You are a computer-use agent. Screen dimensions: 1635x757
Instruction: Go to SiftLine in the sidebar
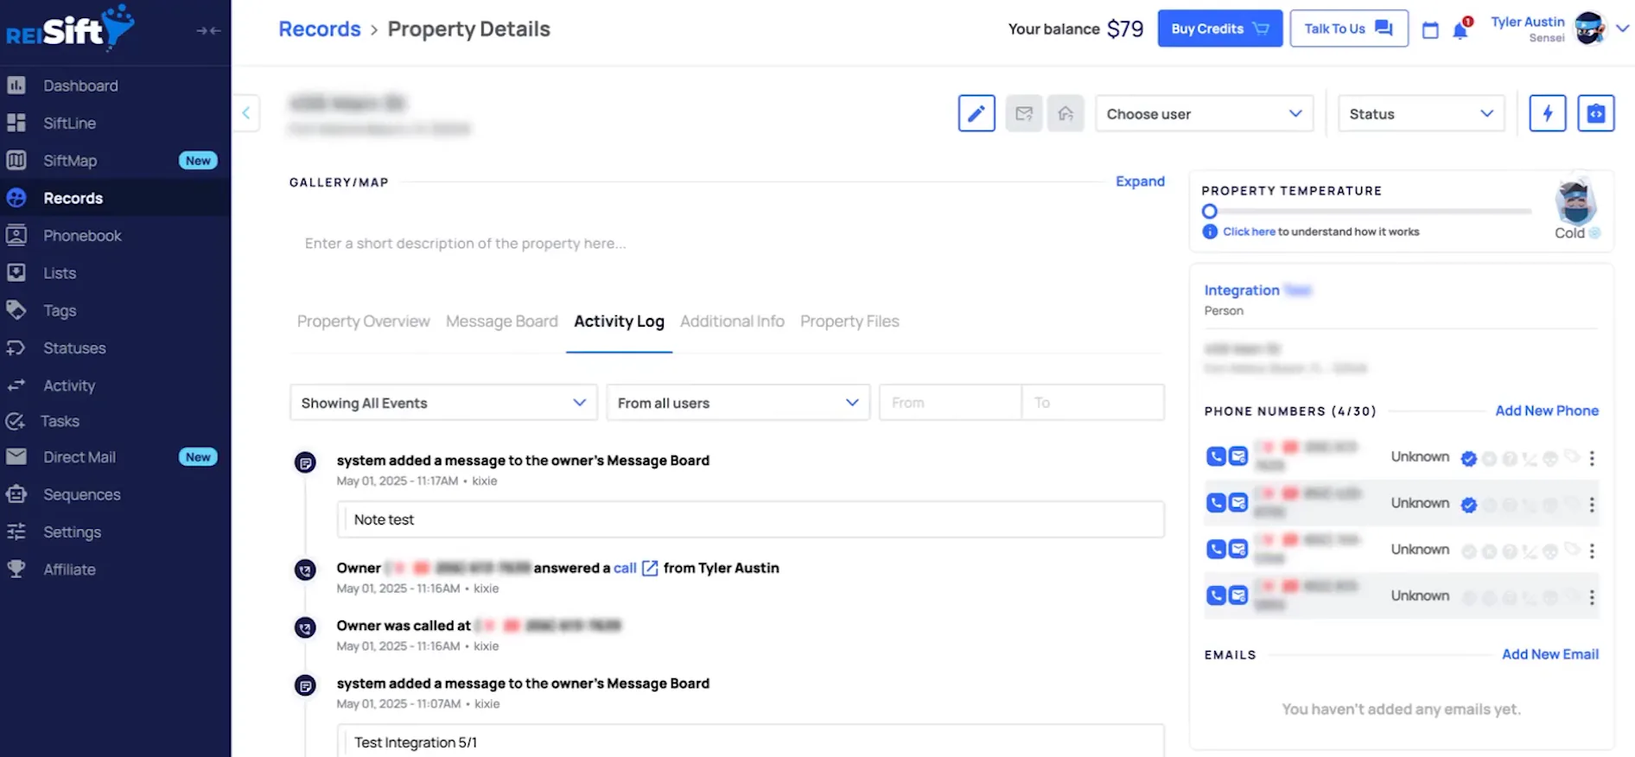tap(69, 123)
